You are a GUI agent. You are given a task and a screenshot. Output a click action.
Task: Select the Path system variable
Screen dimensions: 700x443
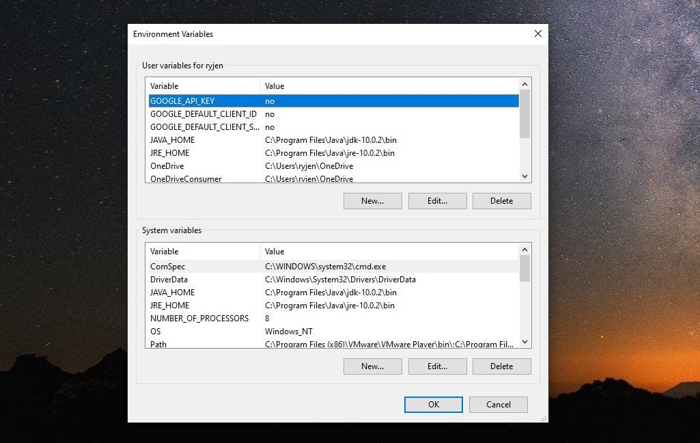[x=333, y=343]
